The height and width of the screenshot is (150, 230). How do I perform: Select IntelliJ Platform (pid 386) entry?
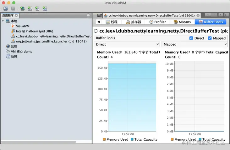pyautogui.click(x=35, y=31)
